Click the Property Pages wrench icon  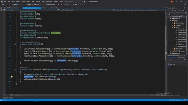pyautogui.click(x=174, y=64)
